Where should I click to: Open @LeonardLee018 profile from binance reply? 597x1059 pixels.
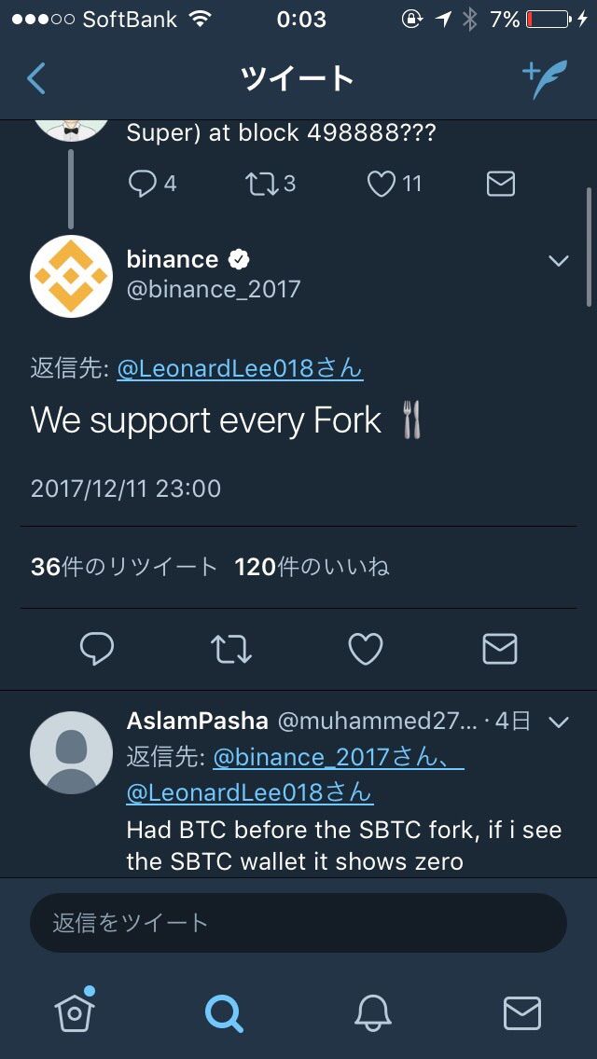pos(240,369)
